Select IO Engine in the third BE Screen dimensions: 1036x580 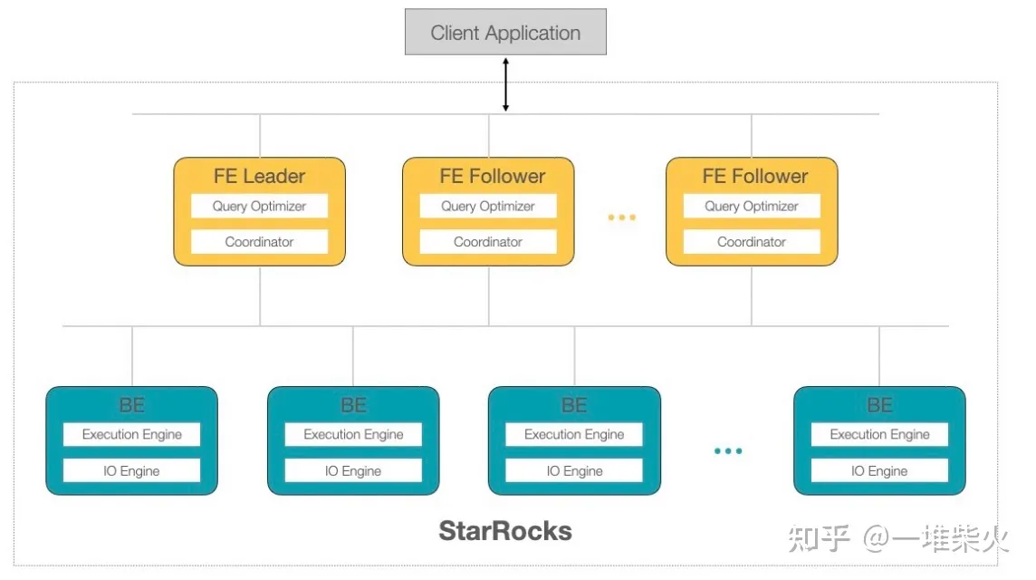(x=574, y=470)
